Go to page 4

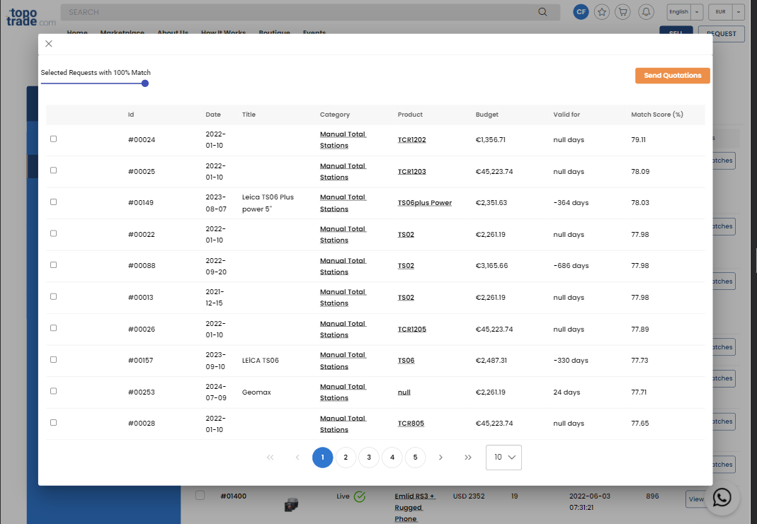pos(392,458)
